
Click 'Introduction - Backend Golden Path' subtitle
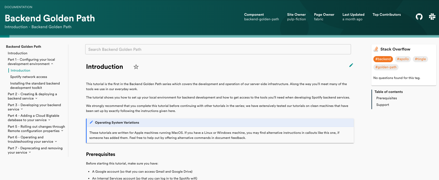[38, 27]
